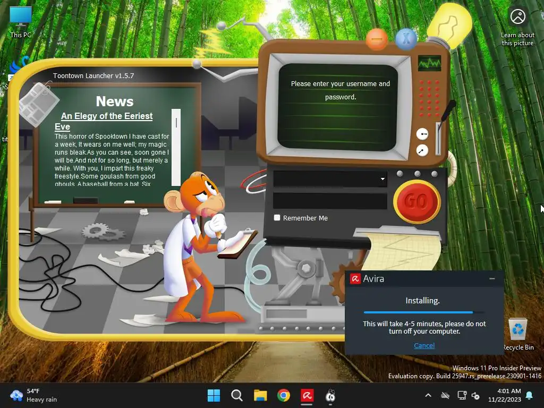Click the TV oscilloscope display
Image resolution: width=544 pixels, height=408 pixels.
429,63
